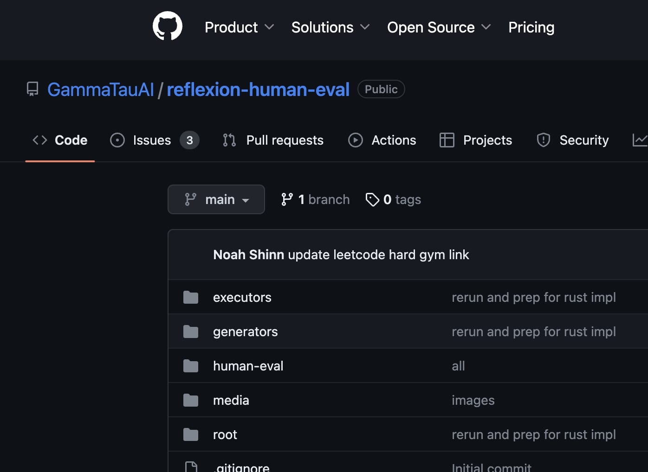This screenshot has width=648, height=472.
Task: Open the Solutions dropdown
Action: click(330, 27)
